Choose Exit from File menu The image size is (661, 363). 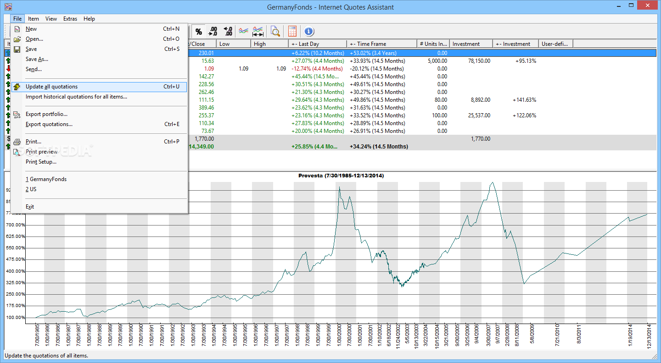100,207
